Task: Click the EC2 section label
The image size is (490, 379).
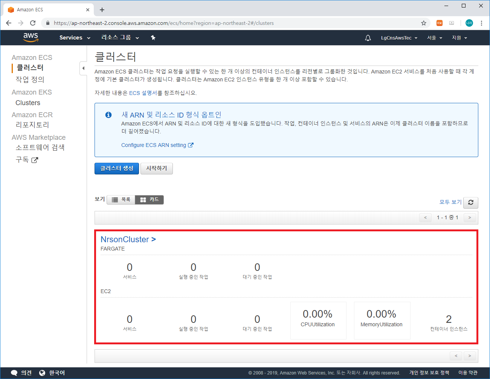Action: pos(106,291)
